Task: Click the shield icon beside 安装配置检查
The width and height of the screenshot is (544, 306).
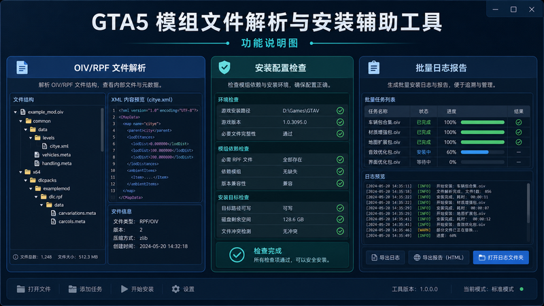Action: (224, 67)
